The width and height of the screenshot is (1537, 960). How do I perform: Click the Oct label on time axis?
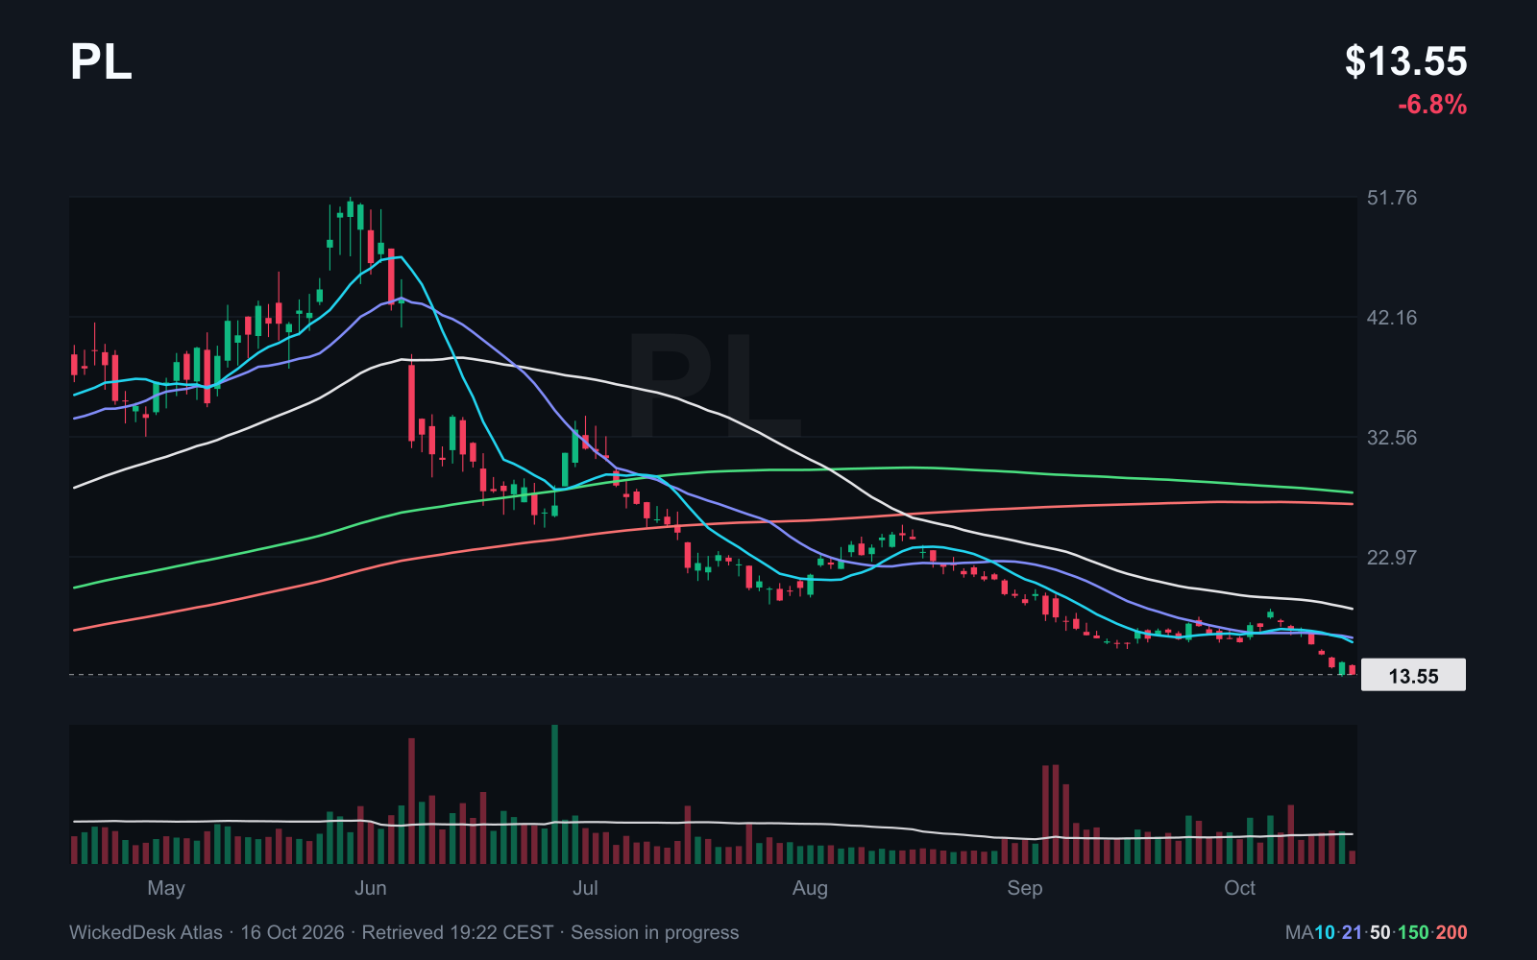[1239, 888]
